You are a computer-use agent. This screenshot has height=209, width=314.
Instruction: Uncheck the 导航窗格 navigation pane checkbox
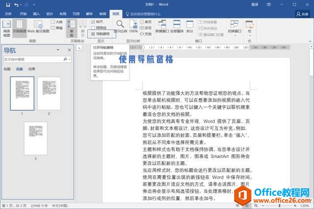tap(94, 34)
